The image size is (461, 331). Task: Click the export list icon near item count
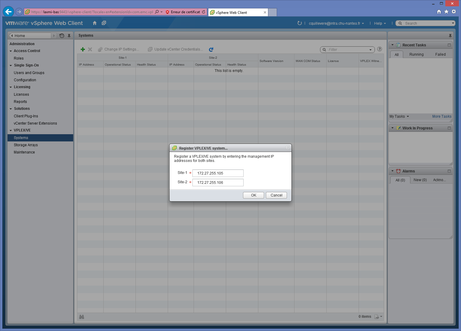tap(377, 317)
